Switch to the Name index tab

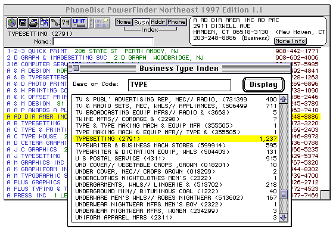(x=124, y=22)
